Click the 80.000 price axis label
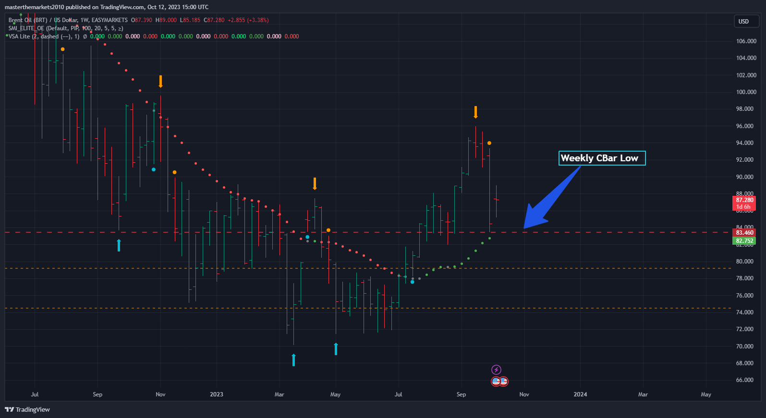This screenshot has width=766, height=418. 745,262
